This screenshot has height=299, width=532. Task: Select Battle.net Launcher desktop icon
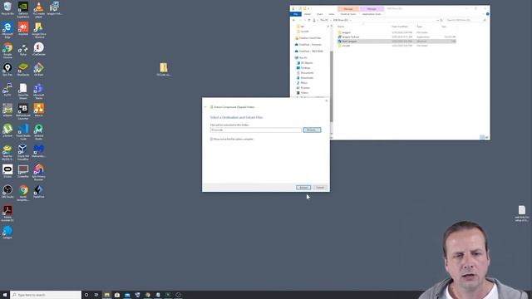coord(23,112)
